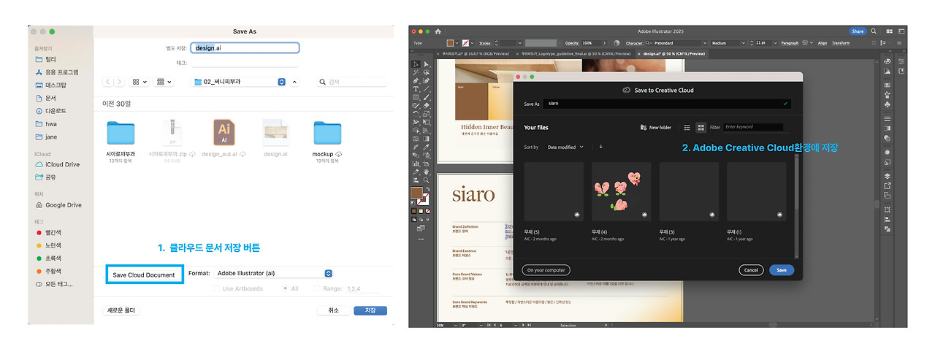Select the All radio button
The width and height of the screenshot is (935, 357).
[285, 289]
